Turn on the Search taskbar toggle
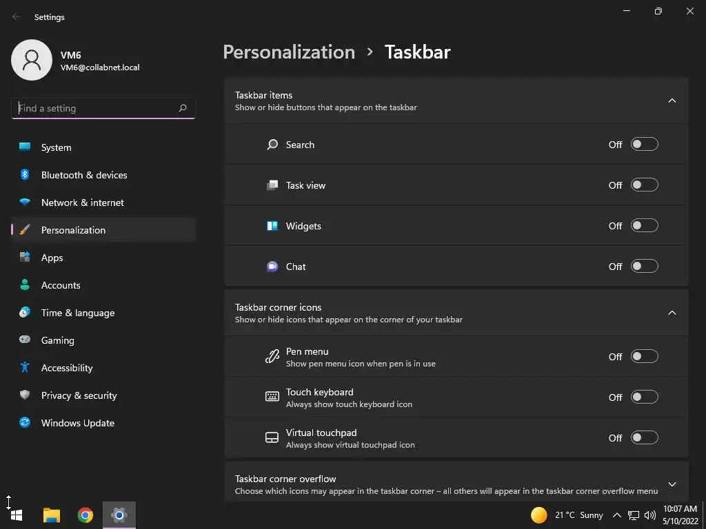 (644, 145)
